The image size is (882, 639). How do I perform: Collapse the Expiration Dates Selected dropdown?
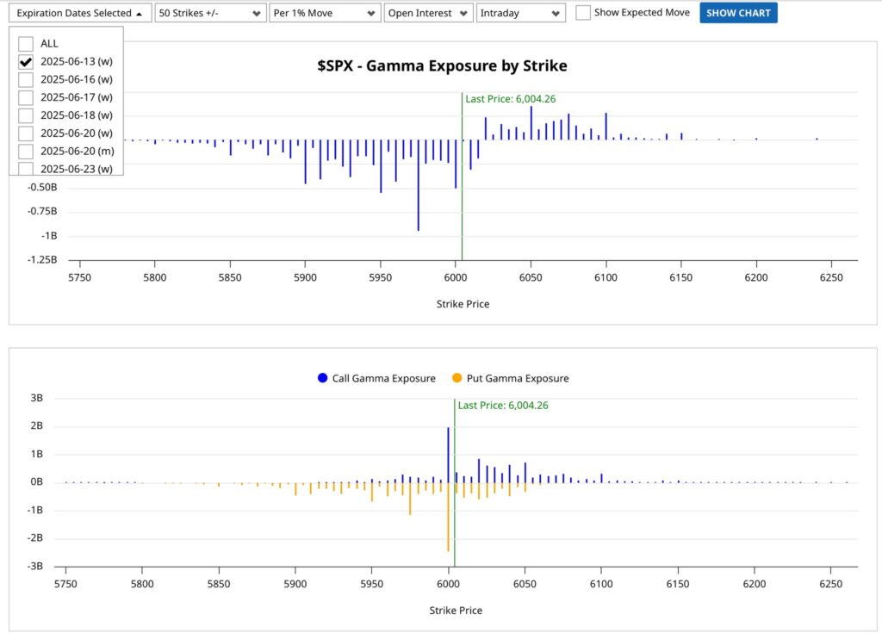[80, 14]
